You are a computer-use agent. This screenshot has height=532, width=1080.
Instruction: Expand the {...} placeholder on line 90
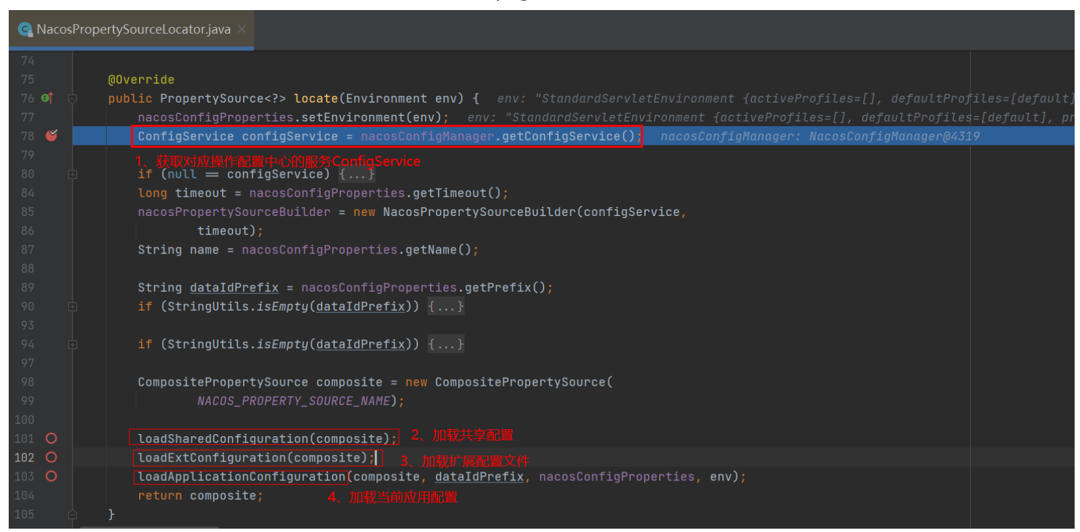click(446, 307)
